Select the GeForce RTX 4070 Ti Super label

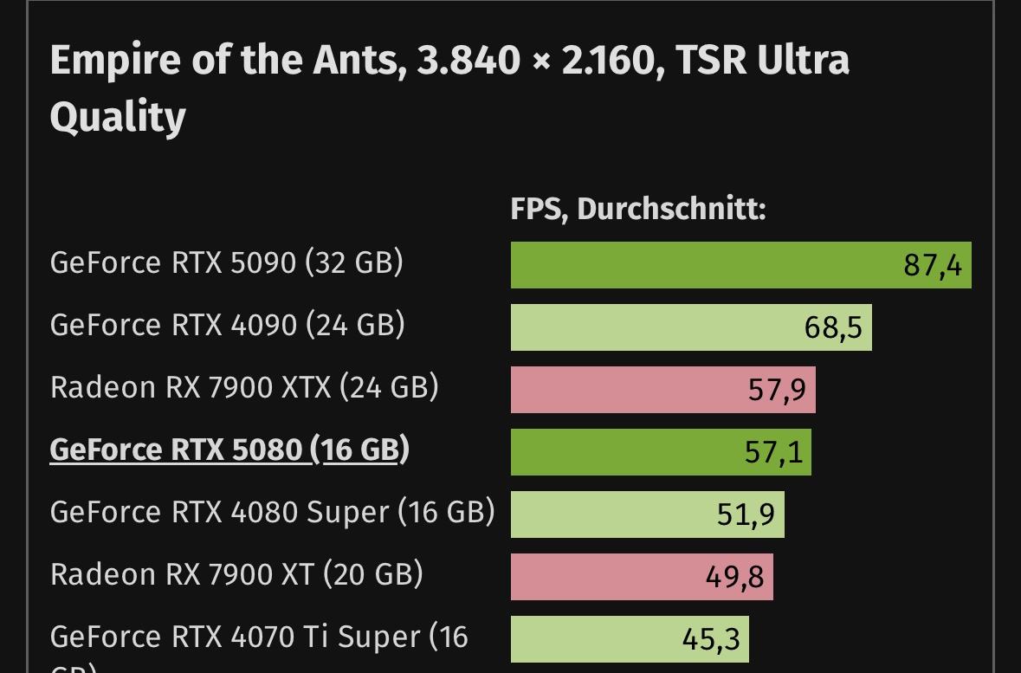click(259, 637)
